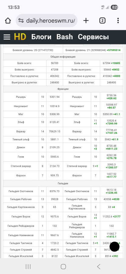This screenshot has height=274, width=126.
Task: Tap site settings icon in address bar
Action: tap(21, 21)
